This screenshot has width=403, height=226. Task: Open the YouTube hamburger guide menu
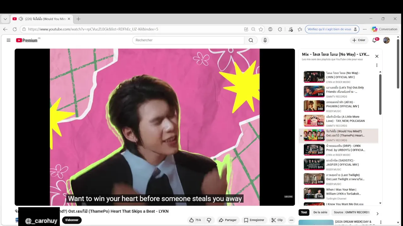pyautogui.click(x=9, y=40)
